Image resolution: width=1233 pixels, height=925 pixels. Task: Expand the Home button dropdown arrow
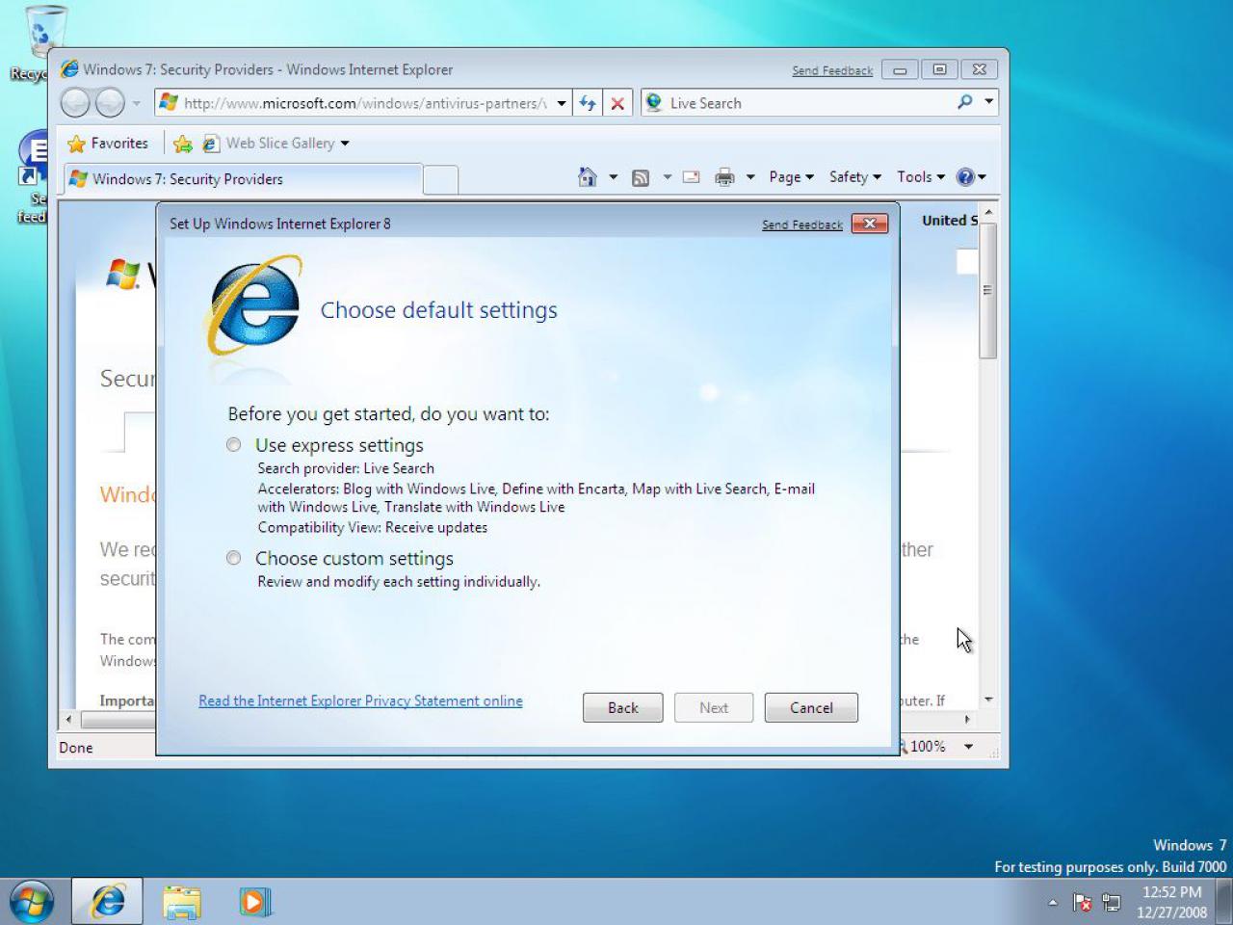pos(613,177)
